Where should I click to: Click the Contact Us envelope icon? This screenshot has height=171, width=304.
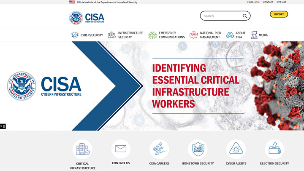click(121, 149)
